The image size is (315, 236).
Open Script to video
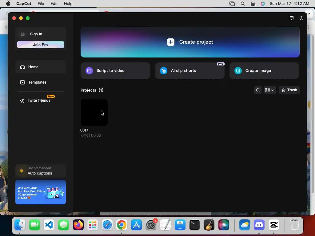pos(115,71)
